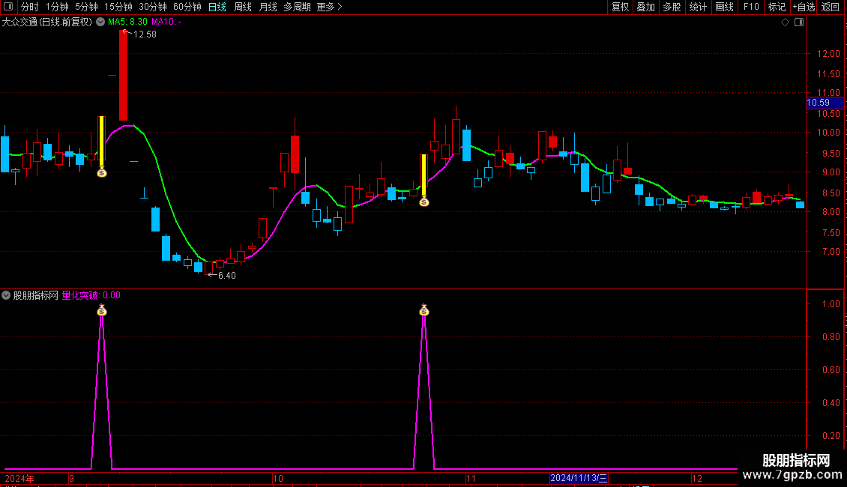
Task: Open the 多股 multi-stock view
Action: coord(672,7)
